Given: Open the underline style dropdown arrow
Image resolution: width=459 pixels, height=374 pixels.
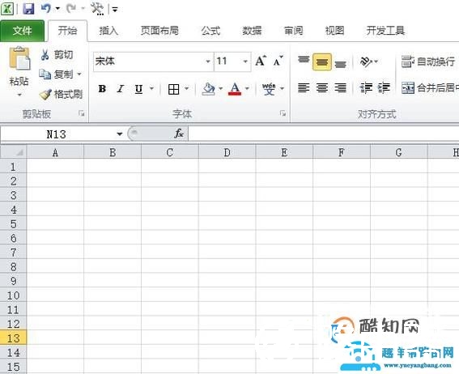Looking at the screenshot, I should click(151, 88).
